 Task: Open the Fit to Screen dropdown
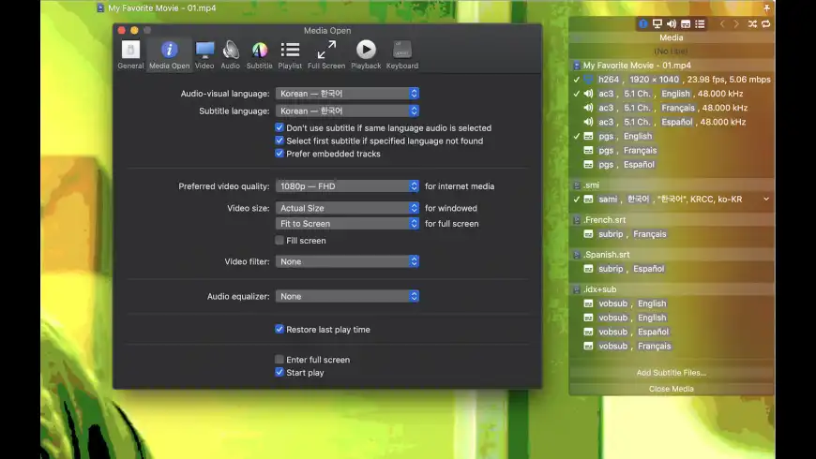click(347, 224)
